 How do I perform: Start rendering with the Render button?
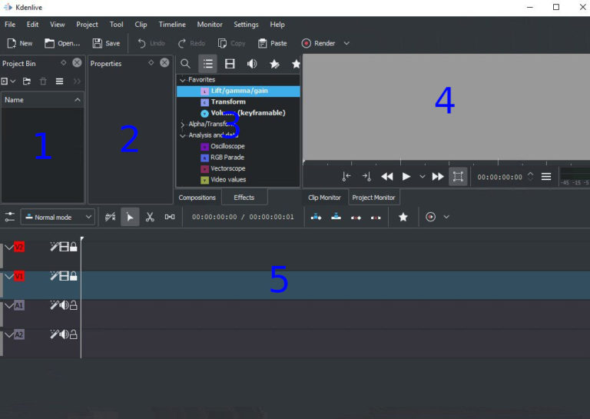point(318,43)
